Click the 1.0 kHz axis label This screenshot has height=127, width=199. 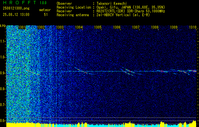click(x=3, y=57)
